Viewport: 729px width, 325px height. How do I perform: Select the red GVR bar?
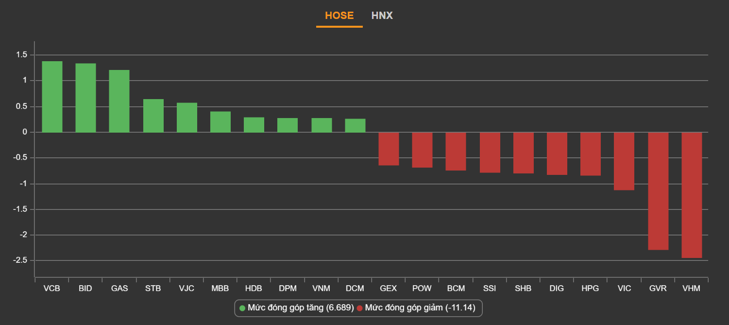[x=658, y=191]
